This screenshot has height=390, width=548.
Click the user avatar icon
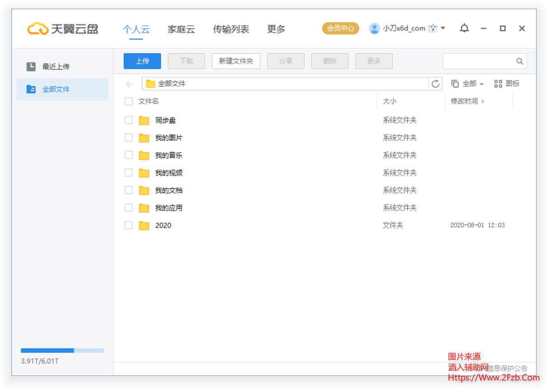pyautogui.click(x=374, y=28)
